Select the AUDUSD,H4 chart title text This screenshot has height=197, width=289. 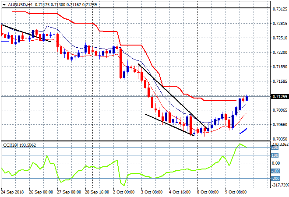pos(19,4)
